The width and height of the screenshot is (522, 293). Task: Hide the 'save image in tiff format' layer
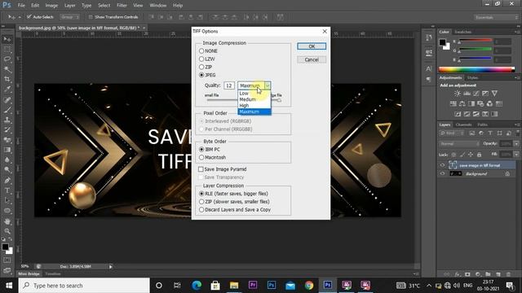tap(442, 165)
